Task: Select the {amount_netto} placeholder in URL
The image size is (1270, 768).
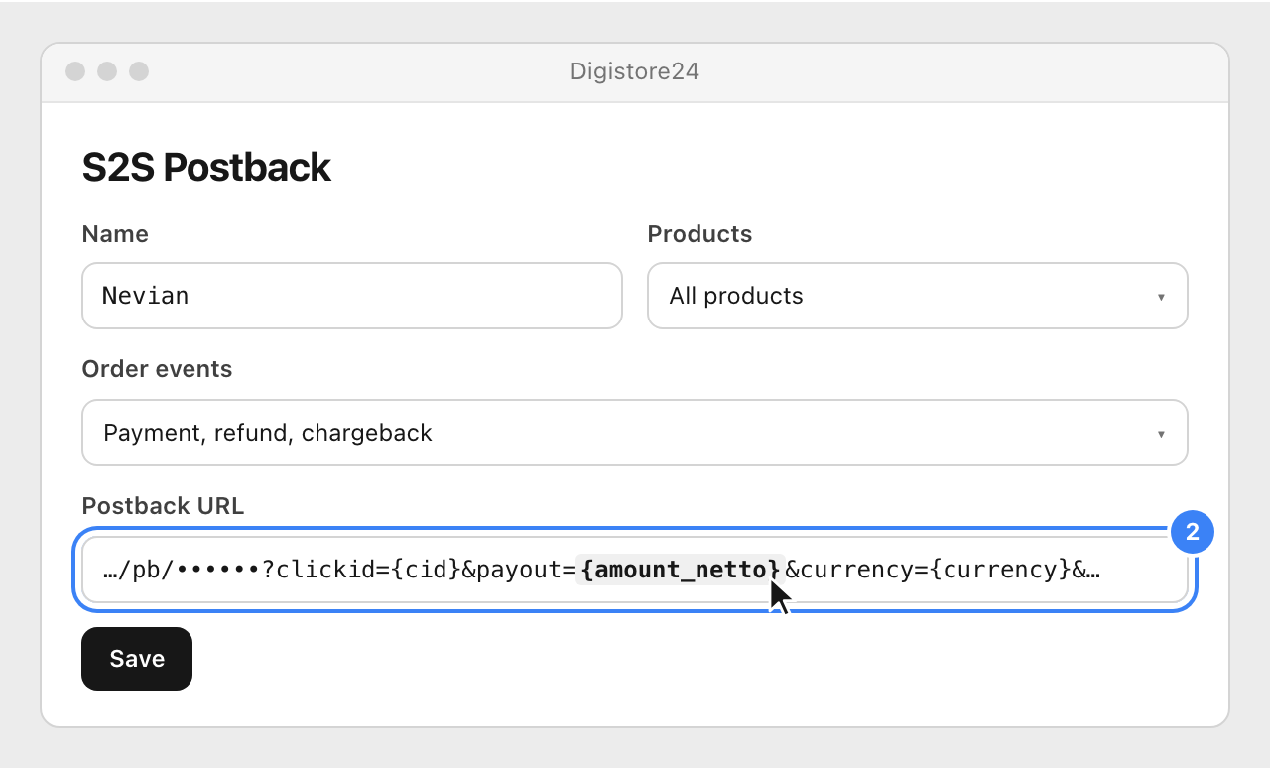Action: 681,570
